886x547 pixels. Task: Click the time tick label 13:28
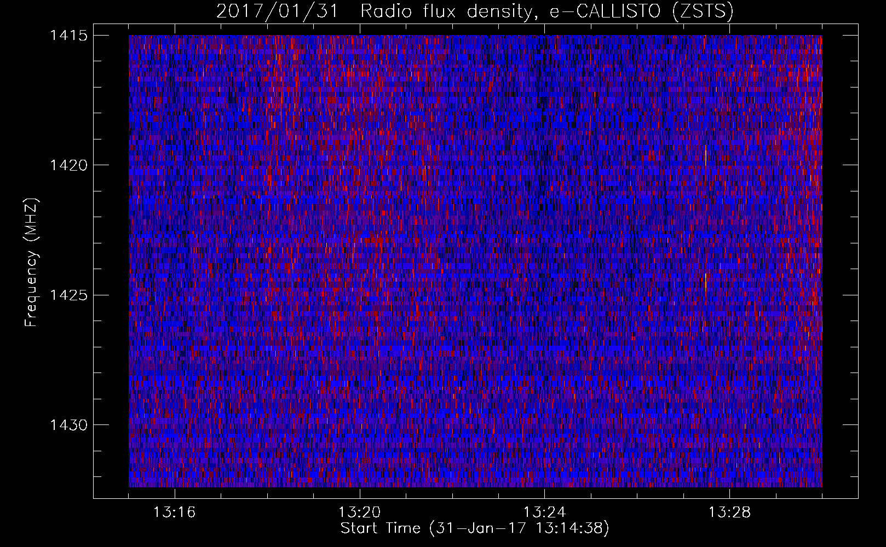click(729, 513)
